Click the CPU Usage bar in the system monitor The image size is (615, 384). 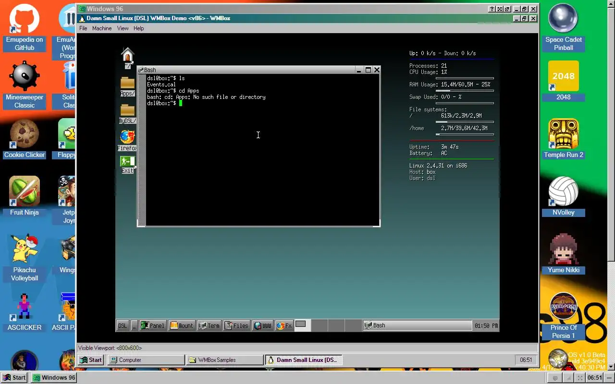click(x=465, y=78)
